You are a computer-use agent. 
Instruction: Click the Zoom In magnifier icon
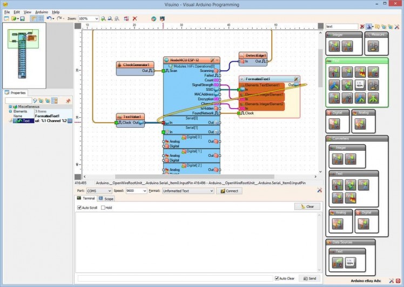(x=103, y=18)
